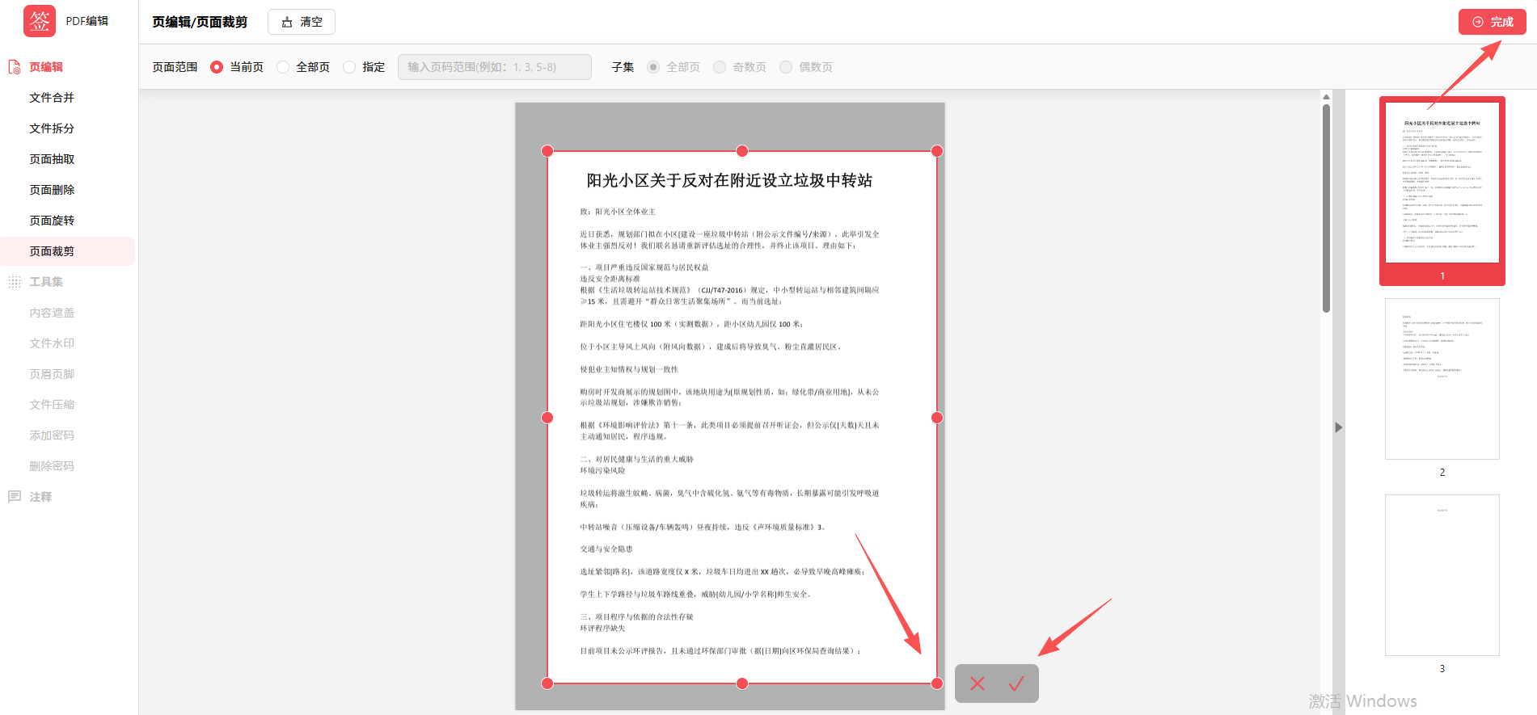Click the 清空 clear button
Image resolution: width=1537 pixels, height=715 pixels.
302,22
